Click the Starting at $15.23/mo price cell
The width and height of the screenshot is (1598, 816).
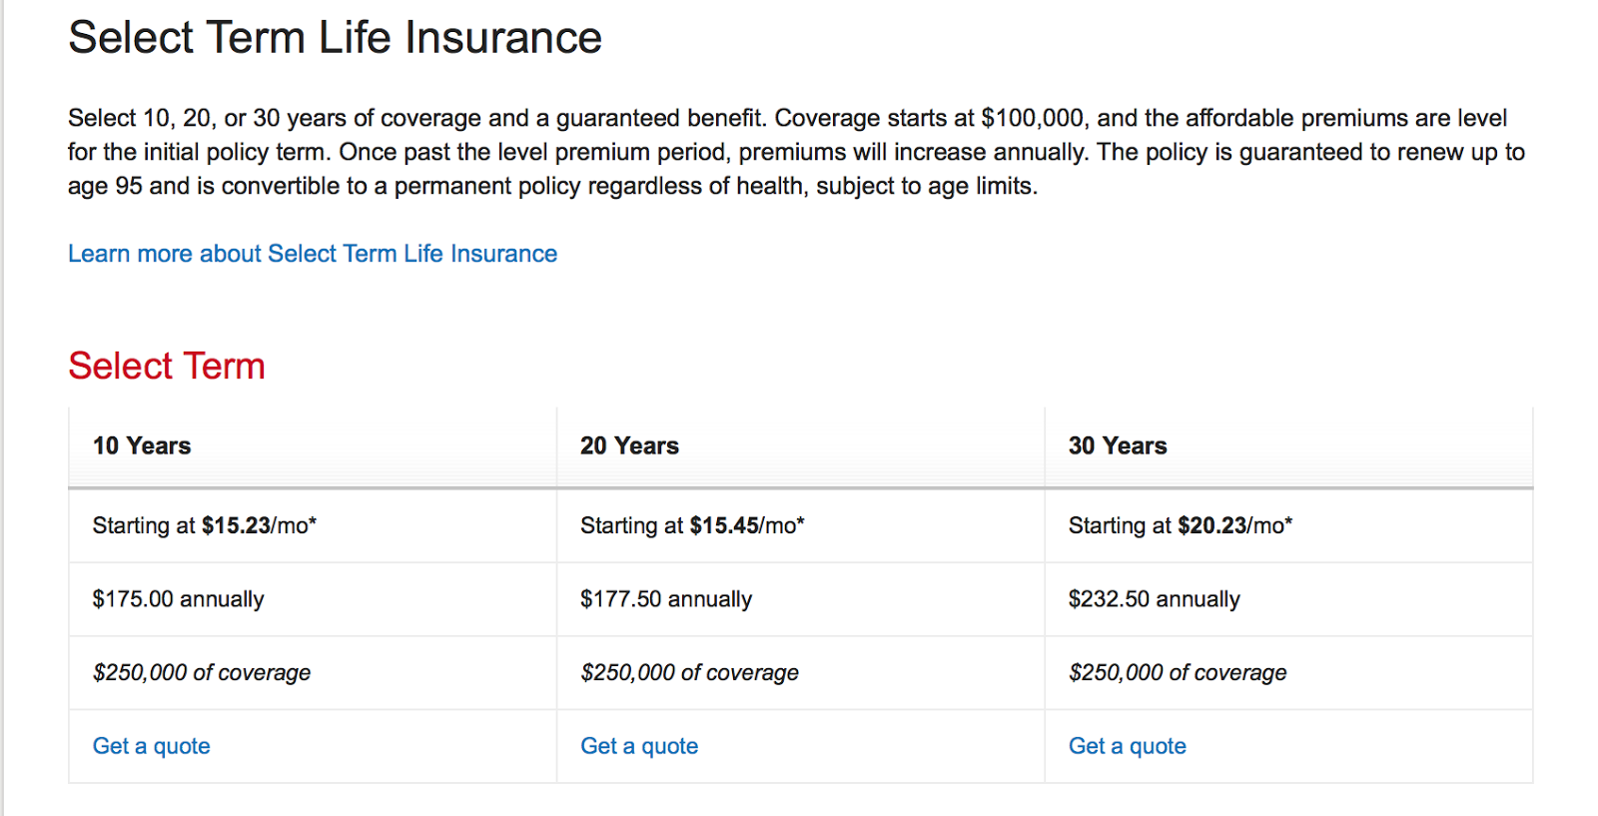(204, 525)
